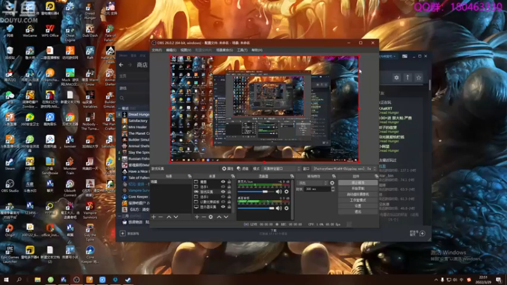Add a new scene with plus icon
Image resolution: width=507 pixels, height=285 pixels.
(x=154, y=217)
